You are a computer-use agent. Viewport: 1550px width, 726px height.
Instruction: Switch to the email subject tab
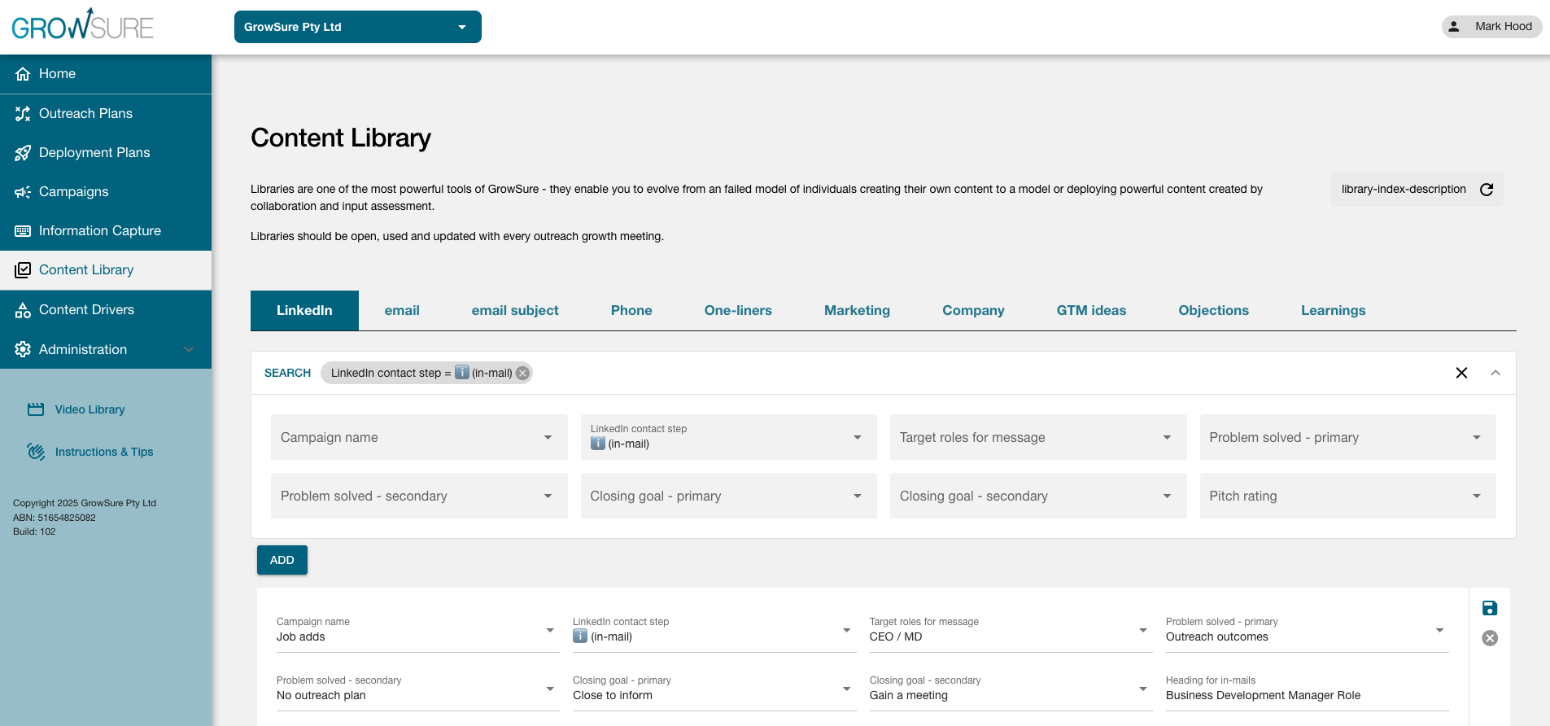click(x=515, y=310)
